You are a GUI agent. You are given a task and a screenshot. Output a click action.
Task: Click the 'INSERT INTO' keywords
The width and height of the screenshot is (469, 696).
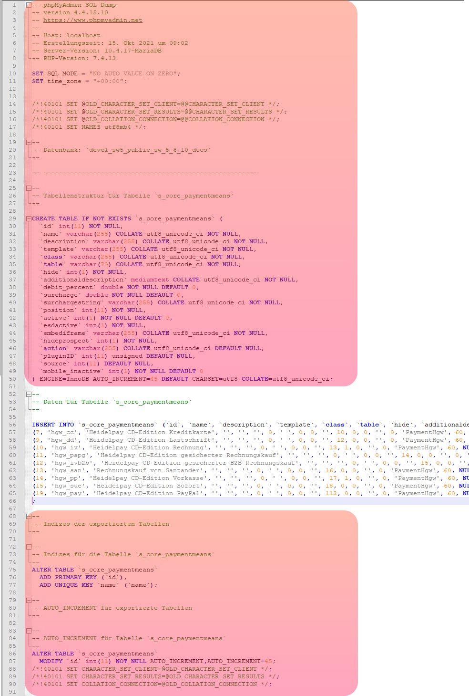pyautogui.click(x=53, y=425)
